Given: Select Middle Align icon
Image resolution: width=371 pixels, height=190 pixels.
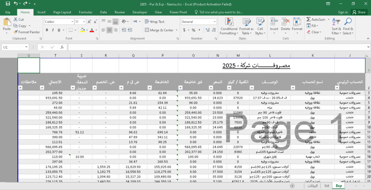Looking at the screenshot, I should click(x=109, y=21).
